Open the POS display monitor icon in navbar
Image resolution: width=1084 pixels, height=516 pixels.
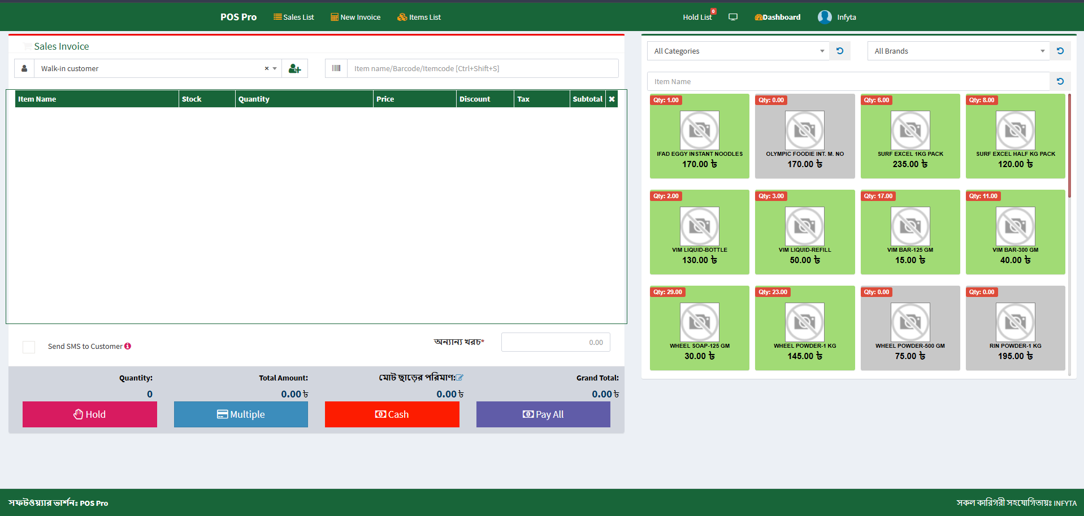pos(732,16)
